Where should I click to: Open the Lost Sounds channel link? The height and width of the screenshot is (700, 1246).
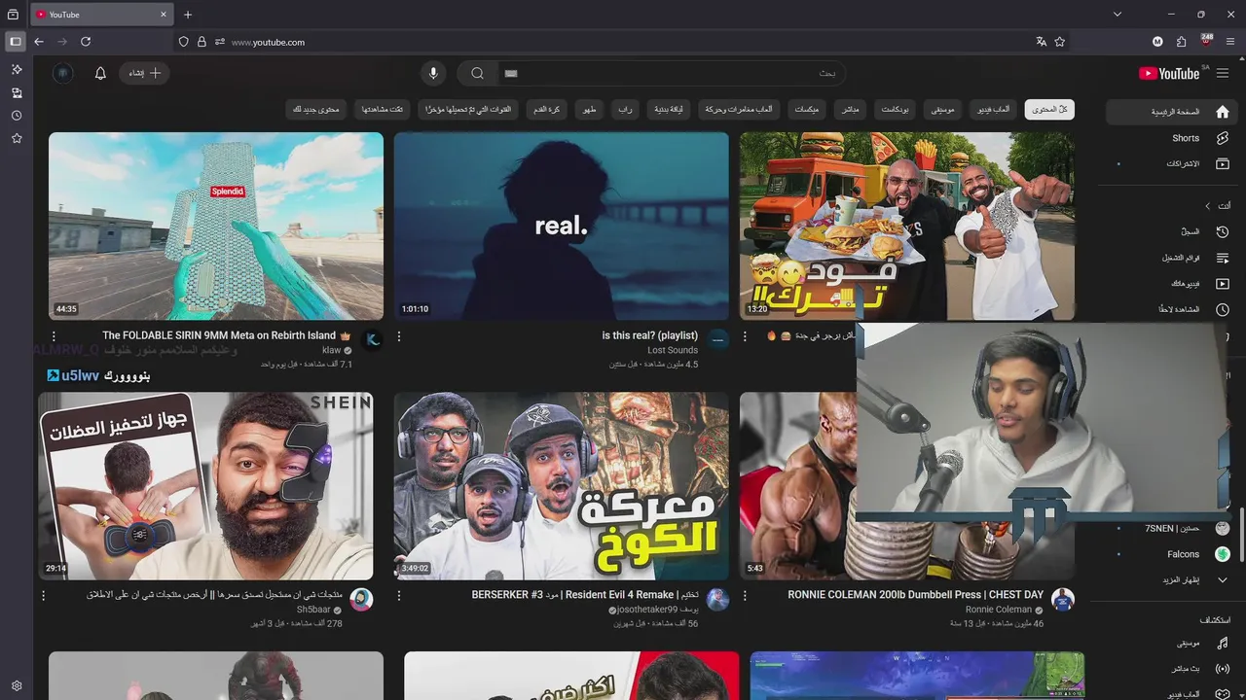click(x=673, y=350)
